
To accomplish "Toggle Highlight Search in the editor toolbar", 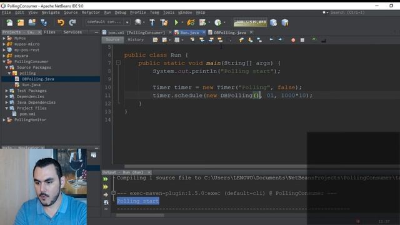I will [x=220, y=40].
